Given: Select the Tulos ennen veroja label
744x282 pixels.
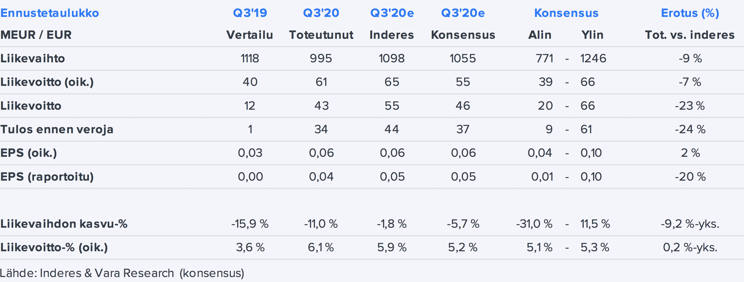Looking at the screenshot, I should [57, 129].
